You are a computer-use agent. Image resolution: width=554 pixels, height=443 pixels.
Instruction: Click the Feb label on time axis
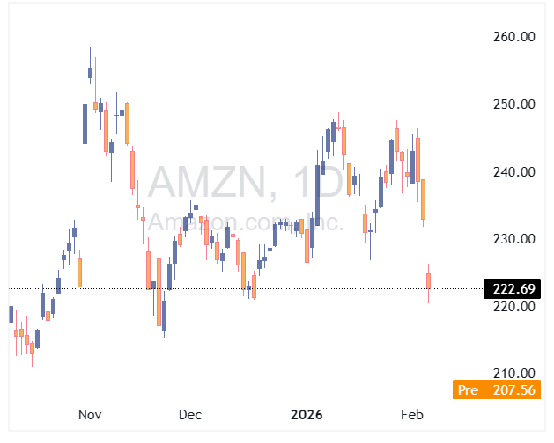[411, 414]
